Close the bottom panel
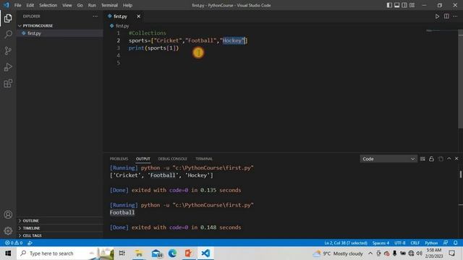The height and width of the screenshot is (260, 463). (x=456, y=159)
